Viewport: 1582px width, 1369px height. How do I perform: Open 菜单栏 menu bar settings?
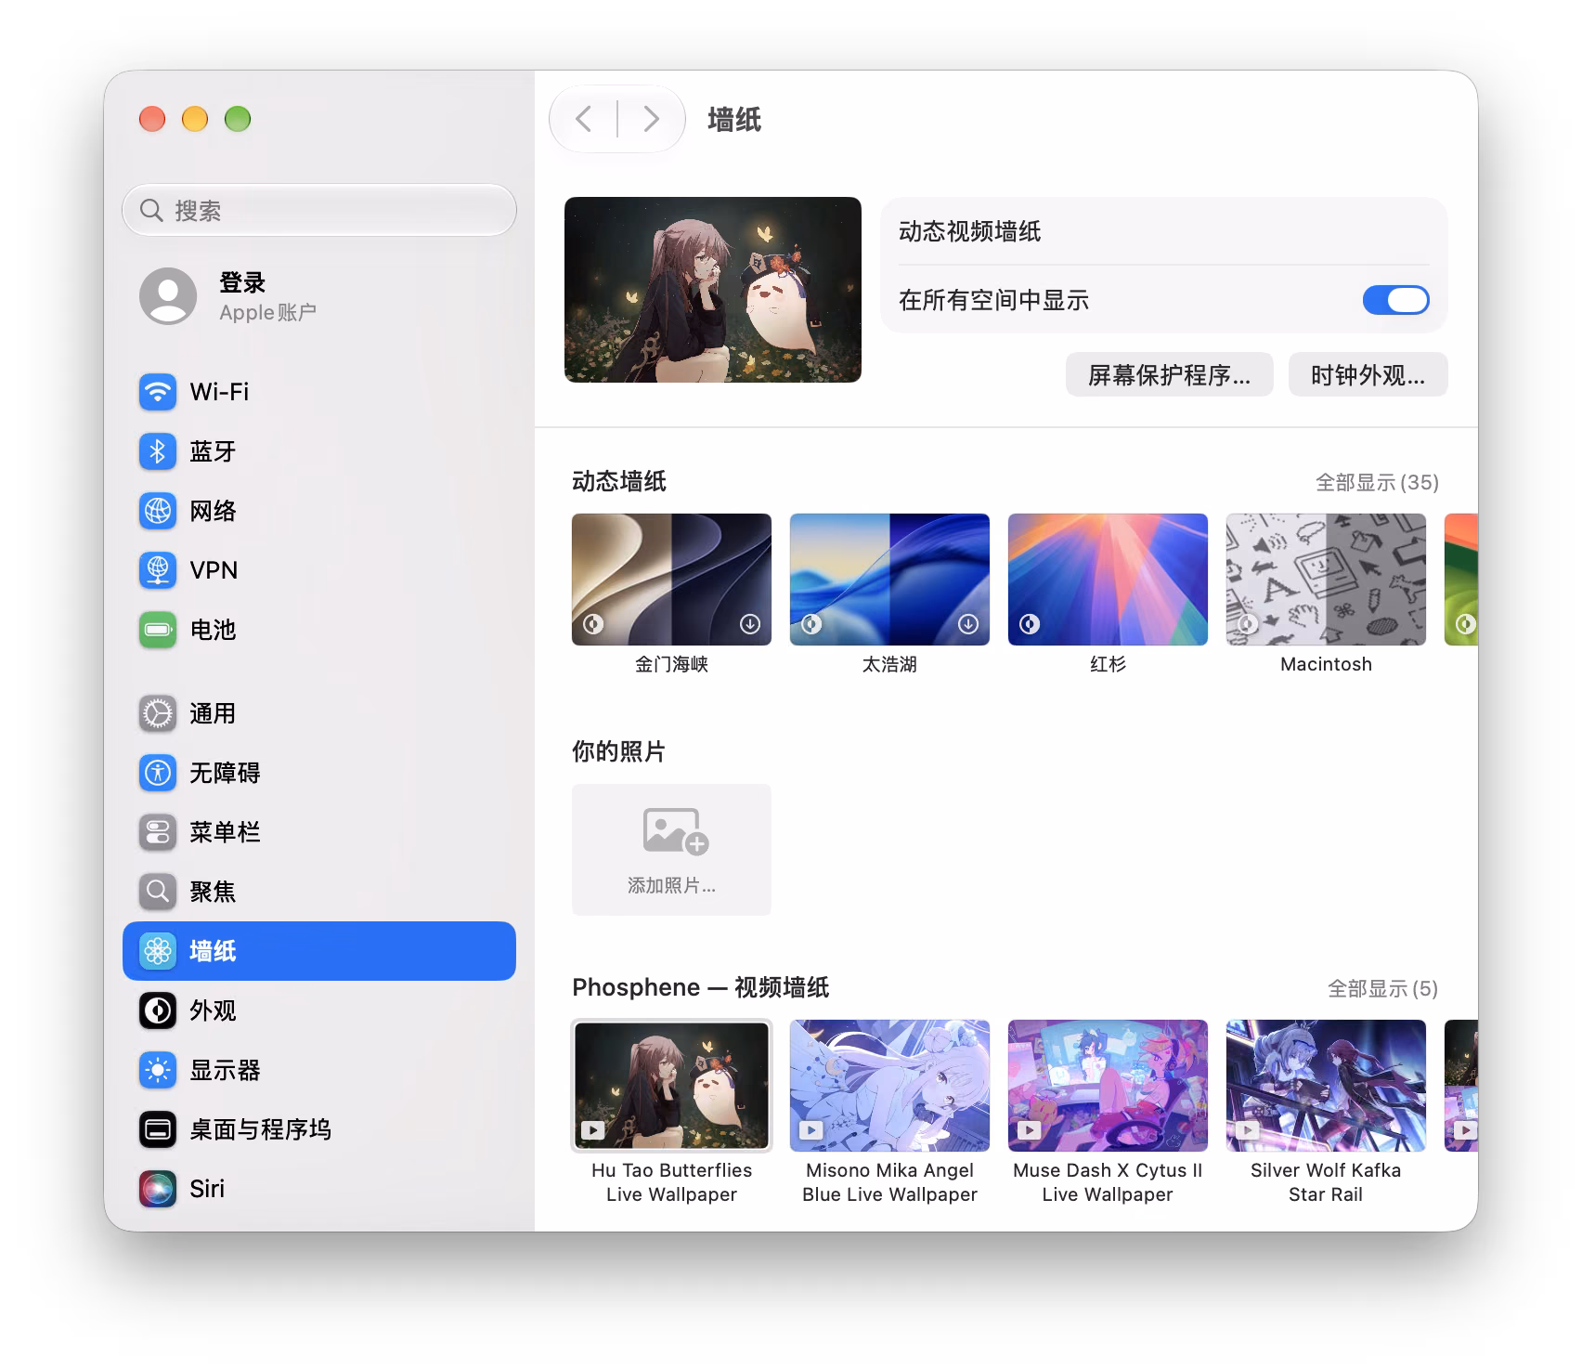(x=318, y=832)
